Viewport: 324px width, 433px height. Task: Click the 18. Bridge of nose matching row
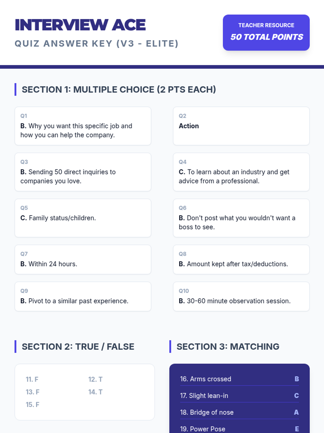point(239,412)
